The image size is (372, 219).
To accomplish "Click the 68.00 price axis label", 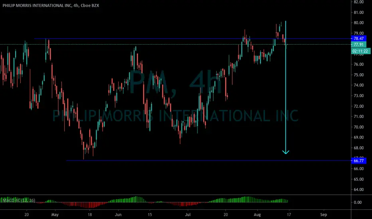I will pyautogui.click(x=358, y=148).
